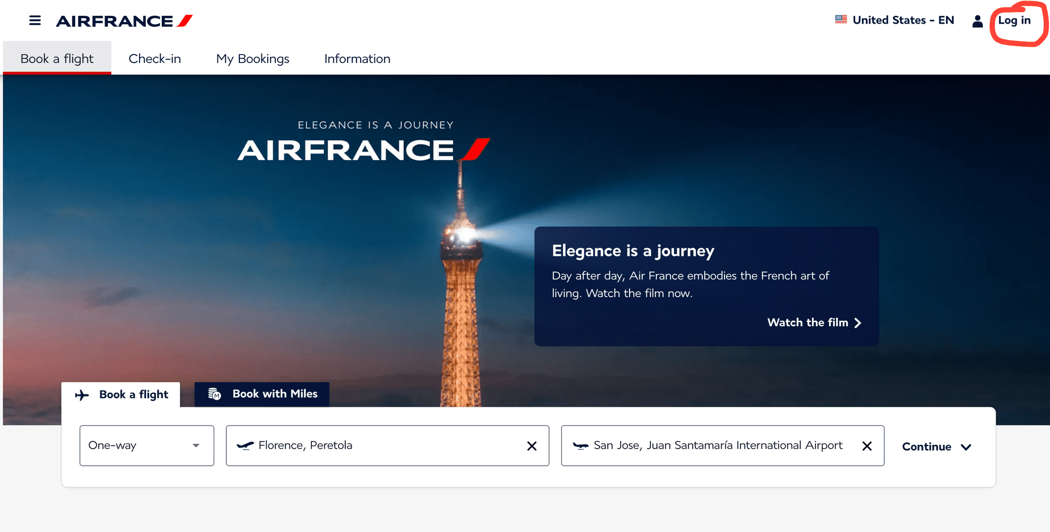Open the One-way trip type dropdown
This screenshot has height=532, width=1050.
pyautogui.click(x=147, y=445)
